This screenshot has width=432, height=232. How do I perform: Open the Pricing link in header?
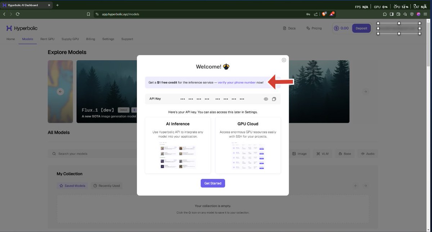[314, 28]
